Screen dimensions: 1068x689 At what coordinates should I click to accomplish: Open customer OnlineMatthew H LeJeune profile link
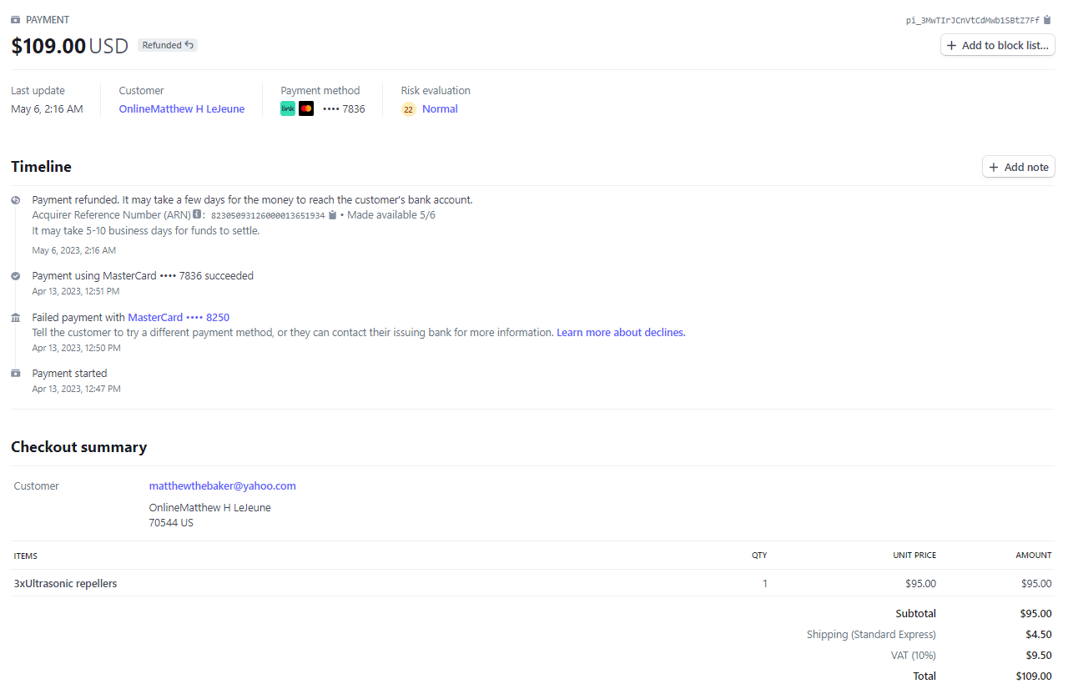point(181,109)
